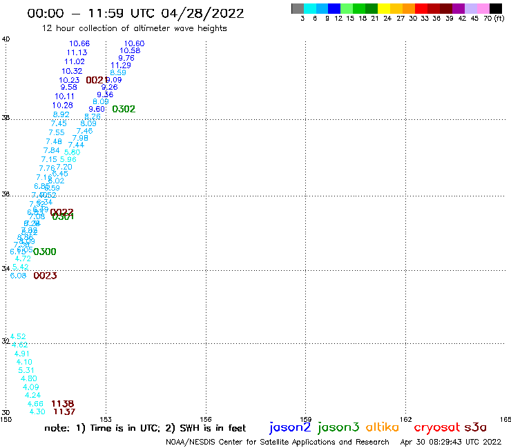
Task: Select the dark blue 9-12 ft legend swatch
Action: click(x=334, y=8)
